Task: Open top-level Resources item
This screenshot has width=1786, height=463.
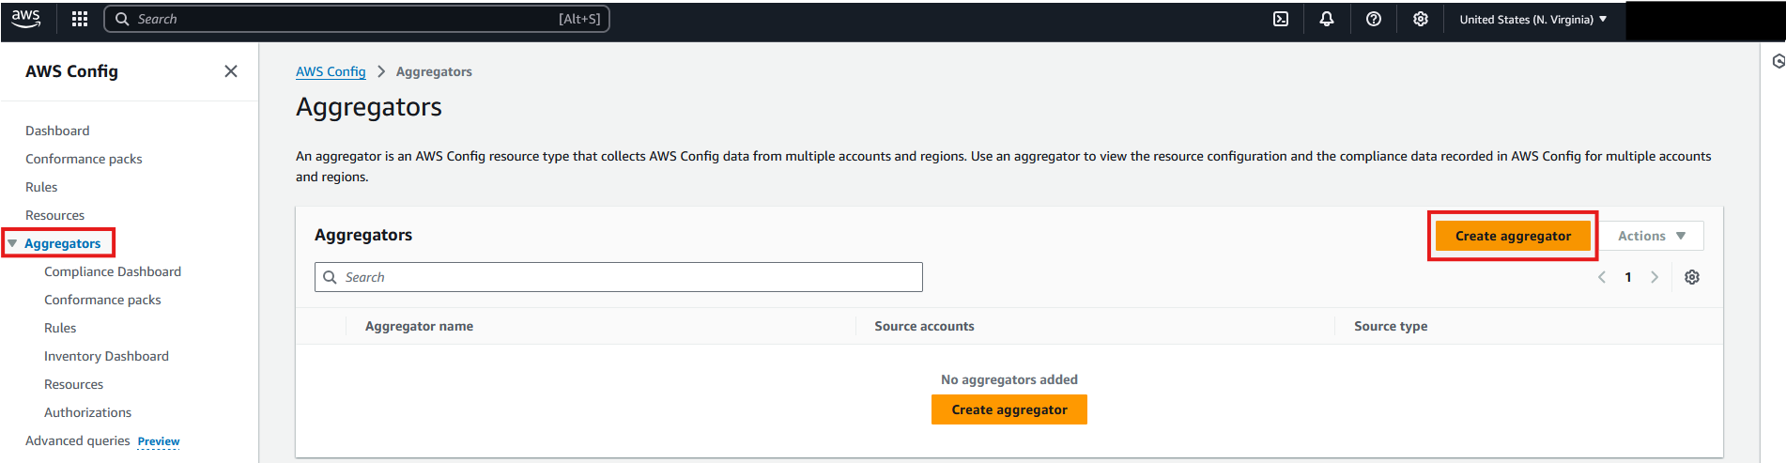Action: point(54,215)
